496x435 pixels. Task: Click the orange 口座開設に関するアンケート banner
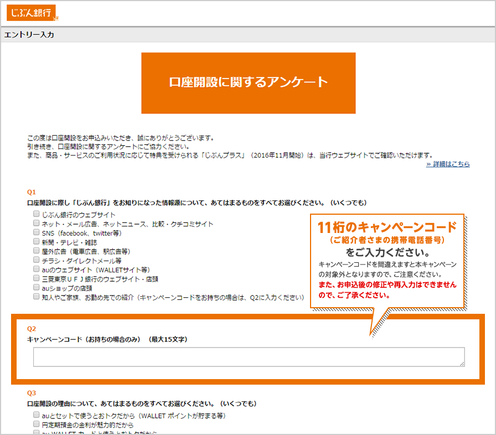[248, 83]
